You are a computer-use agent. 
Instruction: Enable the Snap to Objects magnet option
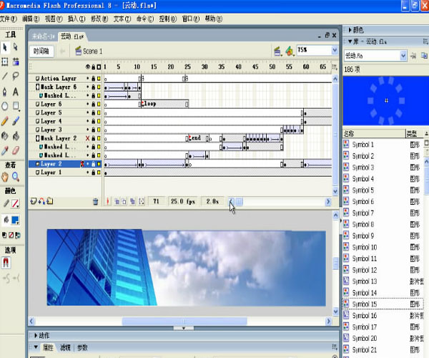coord(6,261)
